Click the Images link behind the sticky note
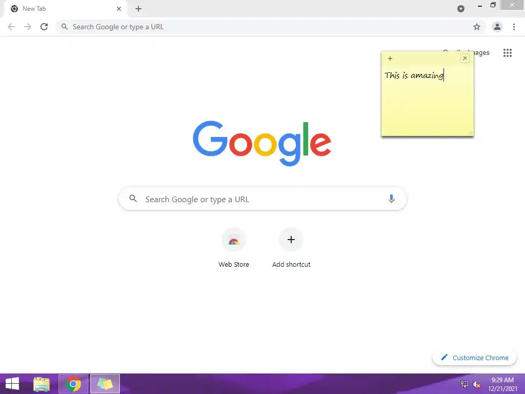This screenshot has width=525, height=394. tap(481, 53)
